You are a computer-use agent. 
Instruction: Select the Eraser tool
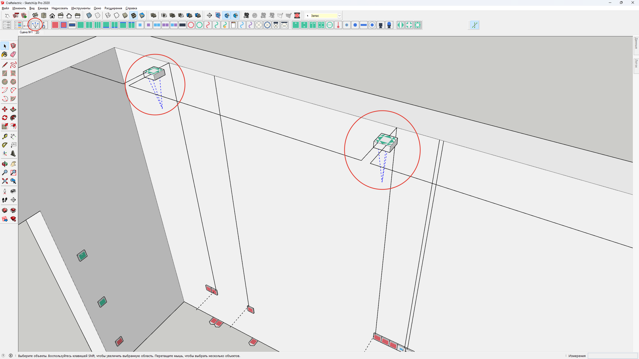(13, 55)
